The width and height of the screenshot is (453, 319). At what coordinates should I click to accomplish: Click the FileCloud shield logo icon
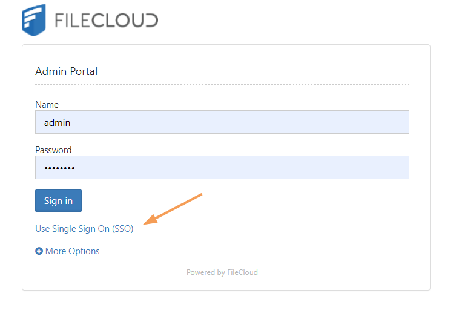[35, 19]
